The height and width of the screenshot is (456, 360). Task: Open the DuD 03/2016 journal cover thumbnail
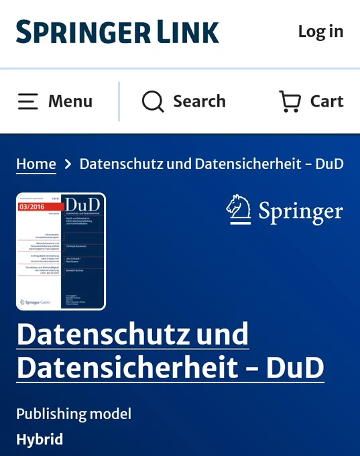61,251
